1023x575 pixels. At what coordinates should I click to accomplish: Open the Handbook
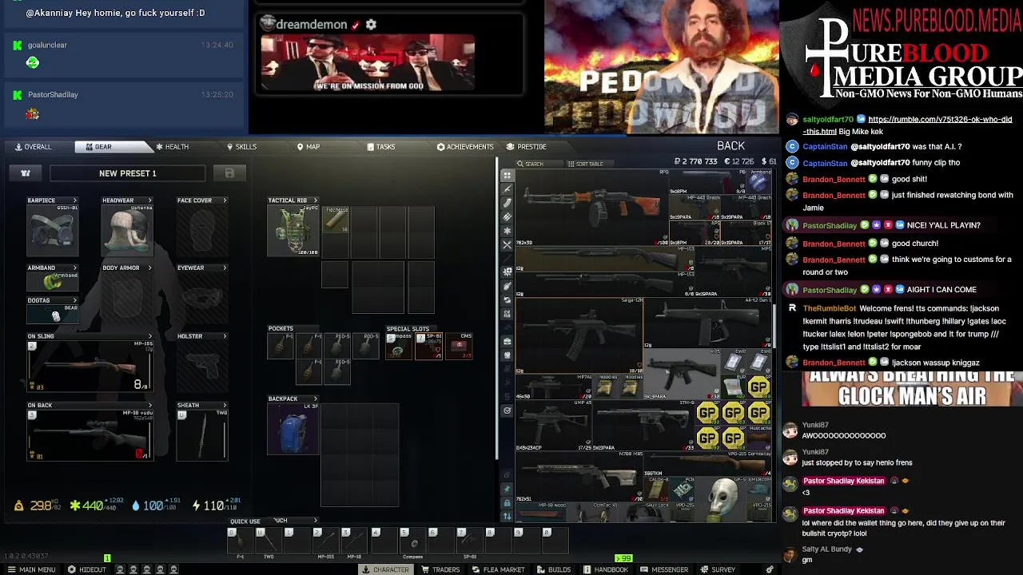(606, 569)
